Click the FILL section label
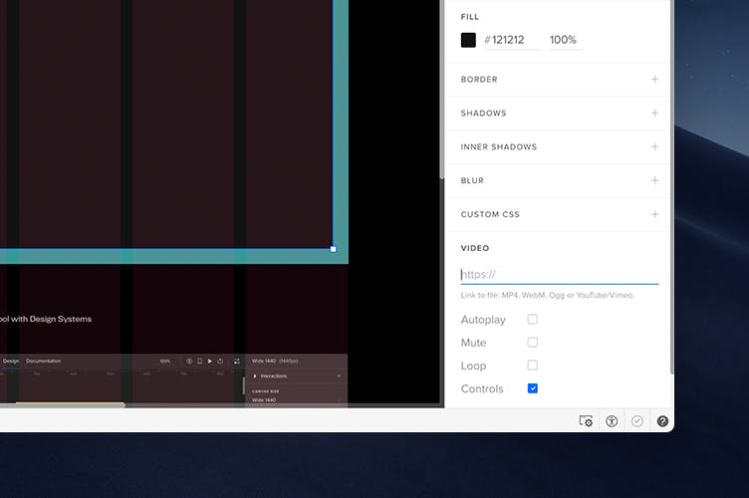 click(469, 17)
